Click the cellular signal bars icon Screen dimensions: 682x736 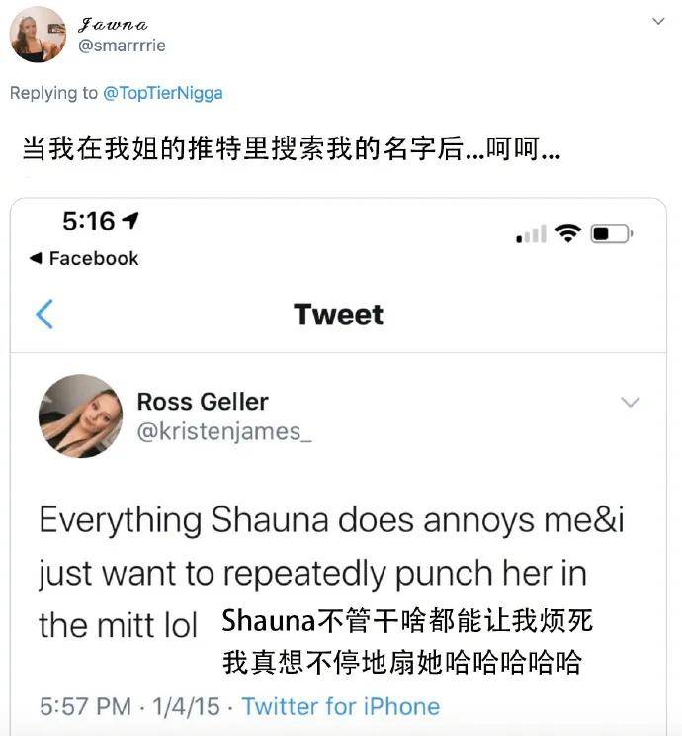(x=531, y=233)
